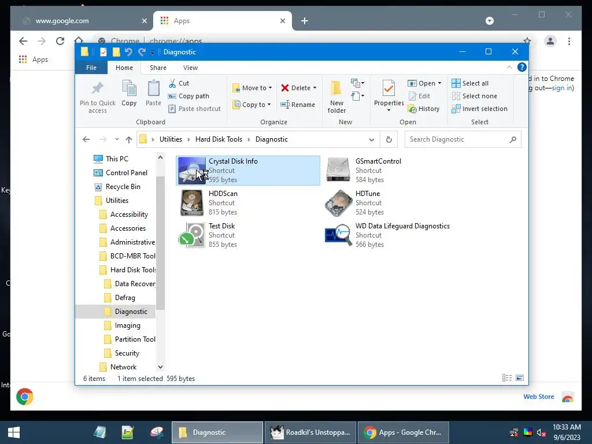Screen dimensions: 592x444
Task: Click the Cut scissors command
Action: (x=179, y=83)
